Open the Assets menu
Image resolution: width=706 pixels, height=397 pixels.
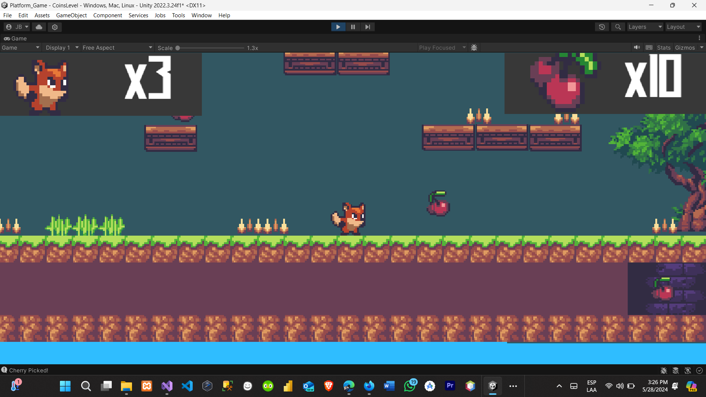(42, 15)
